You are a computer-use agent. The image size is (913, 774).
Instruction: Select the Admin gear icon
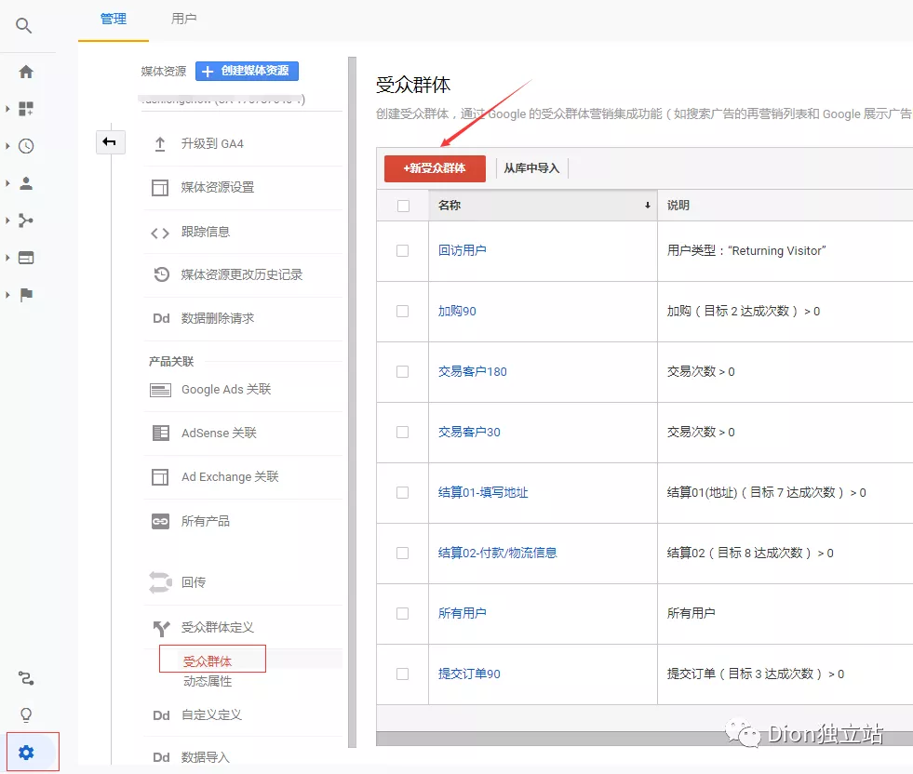coord(26,751)
